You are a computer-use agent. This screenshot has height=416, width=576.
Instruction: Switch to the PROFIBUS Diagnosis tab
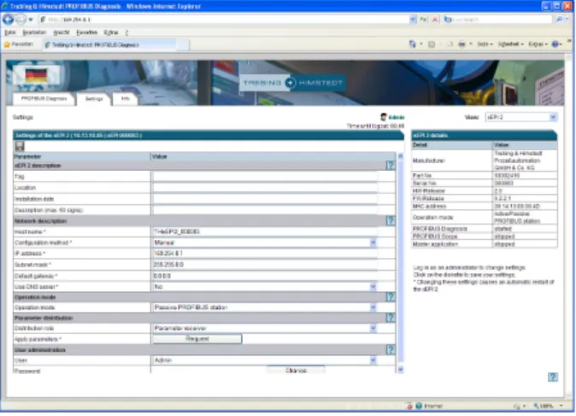(44, 99)
